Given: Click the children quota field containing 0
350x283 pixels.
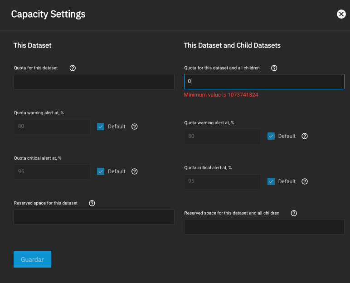Looking at the screenshot, I should [x=264, y=82].
